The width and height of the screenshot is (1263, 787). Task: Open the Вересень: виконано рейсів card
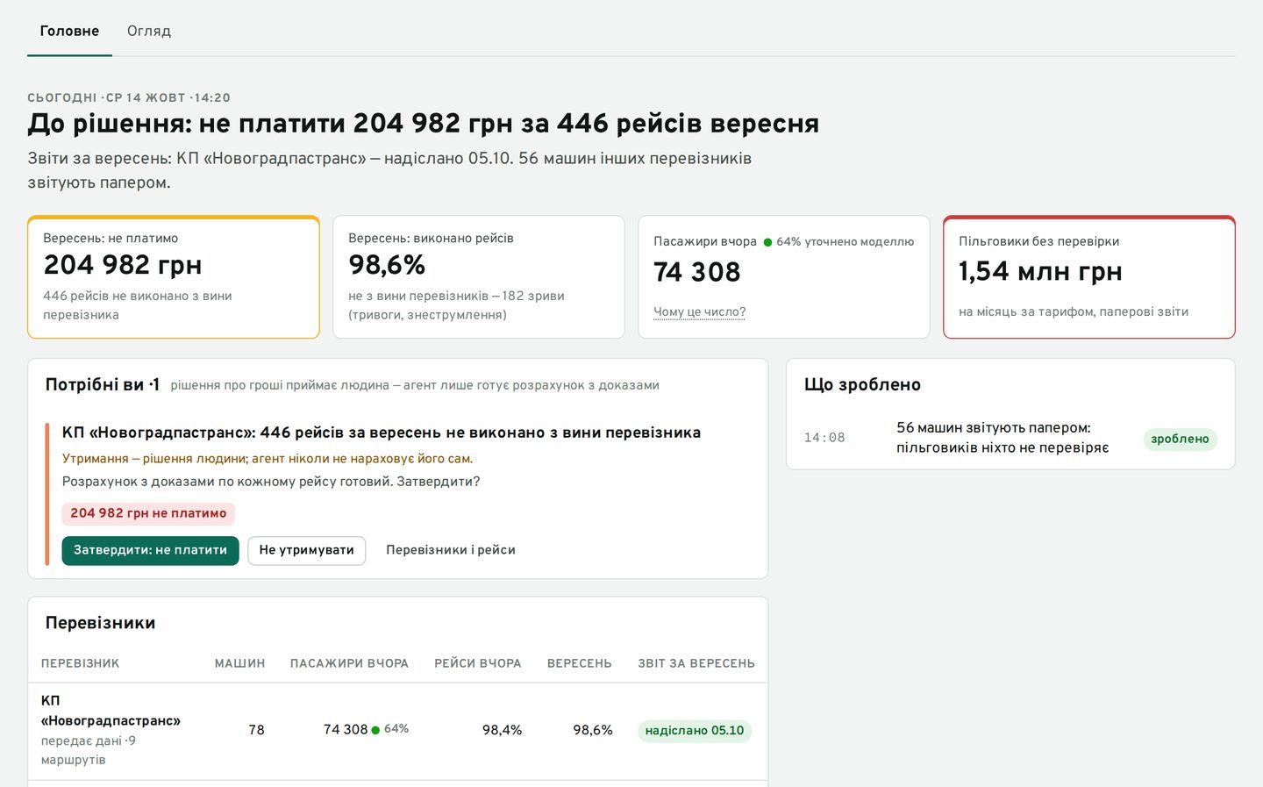(x=479, y=276)
